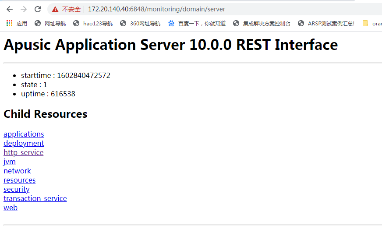Open the transaction-service link
Viewport: 382px width, 229px height.
(35, 198)
